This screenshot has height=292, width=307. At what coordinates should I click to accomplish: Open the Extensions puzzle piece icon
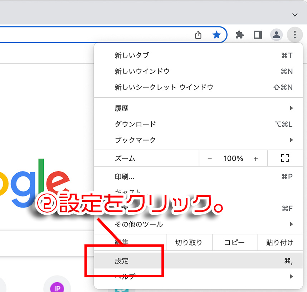(239, 35)
